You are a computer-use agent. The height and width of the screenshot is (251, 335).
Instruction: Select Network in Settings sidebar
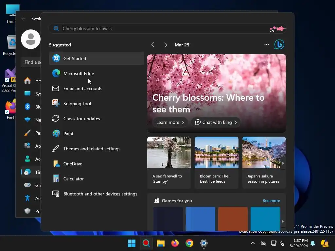(31, 120)
